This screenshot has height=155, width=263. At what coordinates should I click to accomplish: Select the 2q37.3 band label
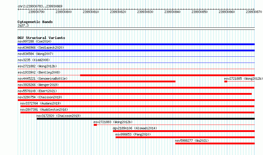click(23, 25)
